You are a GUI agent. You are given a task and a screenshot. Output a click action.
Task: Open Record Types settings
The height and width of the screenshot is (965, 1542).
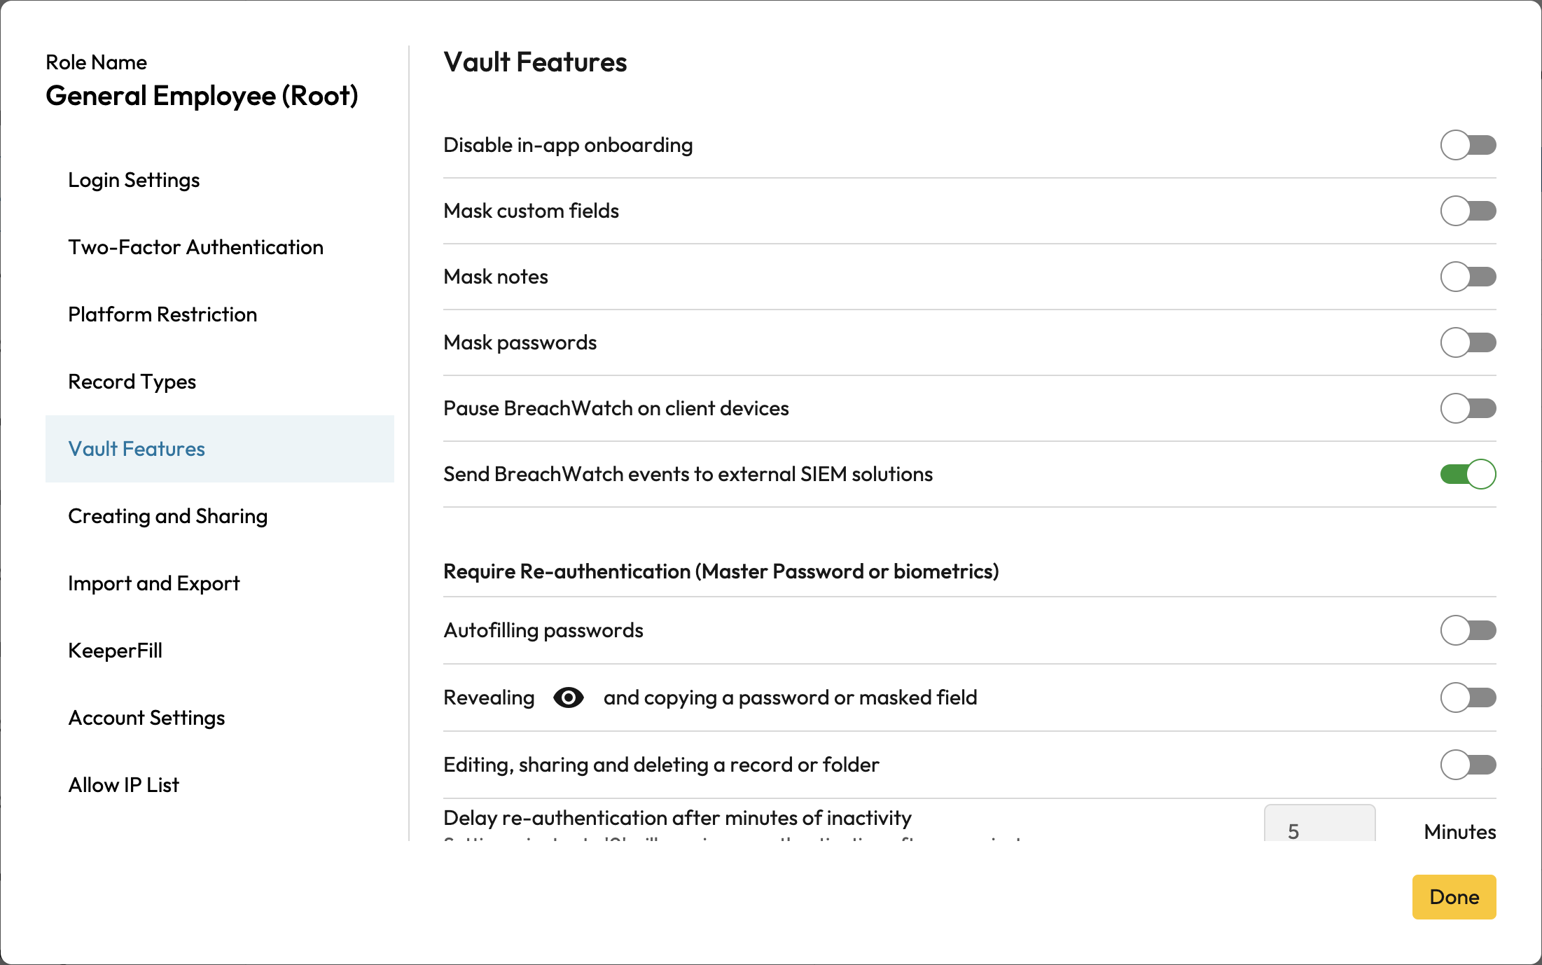coord(132,382)
